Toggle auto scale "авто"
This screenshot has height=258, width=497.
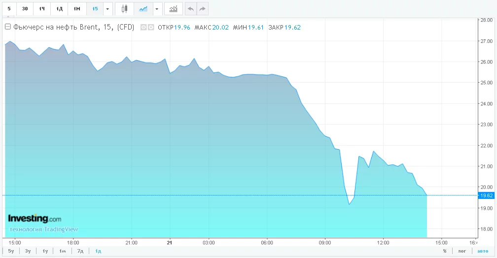(x=480, y=251)
